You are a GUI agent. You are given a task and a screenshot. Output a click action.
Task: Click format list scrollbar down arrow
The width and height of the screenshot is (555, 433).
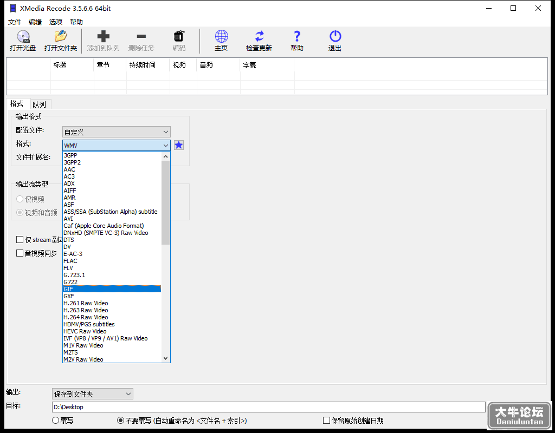[166, 358]
